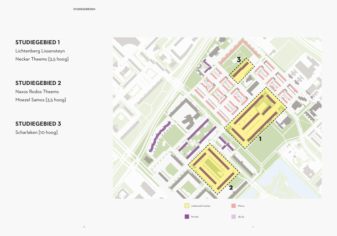Click the Naxos Rodos Theems text line
Screen dimensions: 337x236
pos(37,92)
